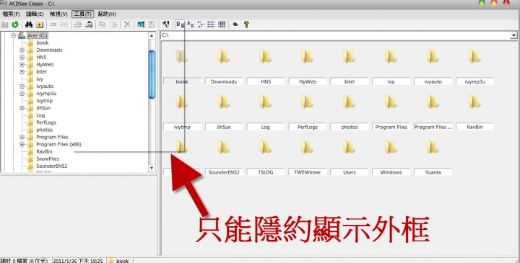Click the green Refresh toolbar icon
The image size is (520, 263).
(x=15, y=24)
